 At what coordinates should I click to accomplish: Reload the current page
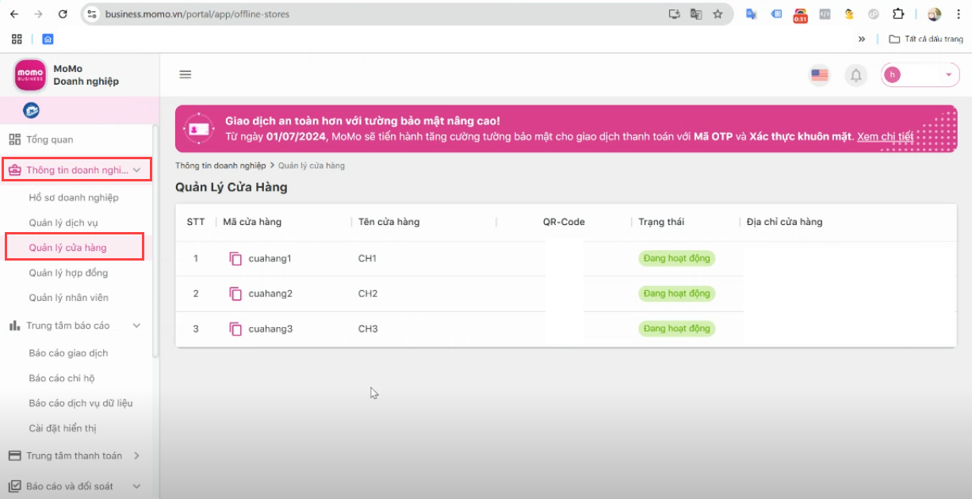click(x=63, y=13)
